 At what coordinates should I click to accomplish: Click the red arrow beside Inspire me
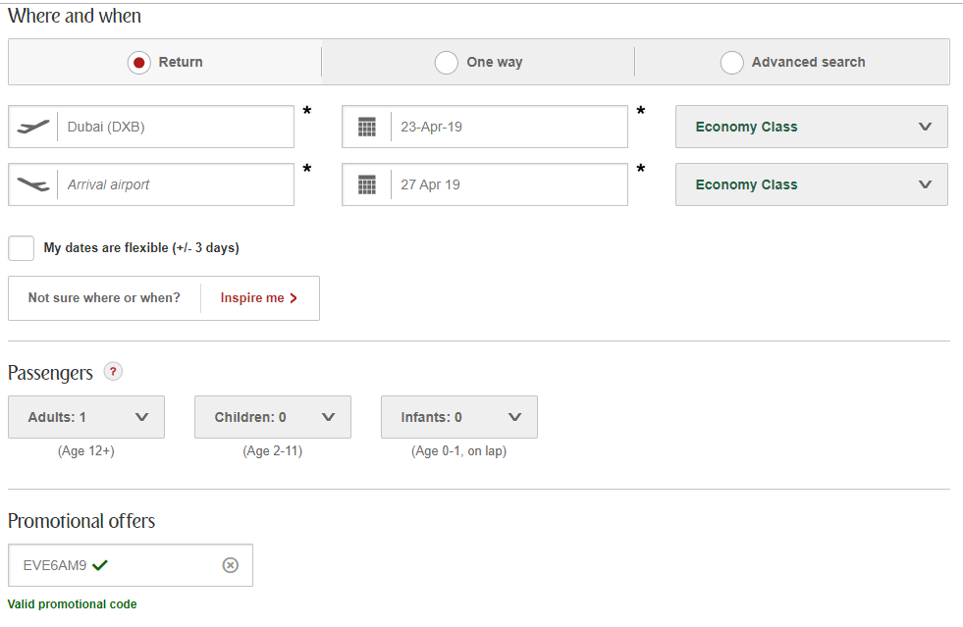(294, 298)
